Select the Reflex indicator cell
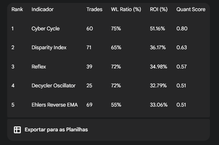The width and height of the screenshot is (219, 145). click(x=39, y=67)
